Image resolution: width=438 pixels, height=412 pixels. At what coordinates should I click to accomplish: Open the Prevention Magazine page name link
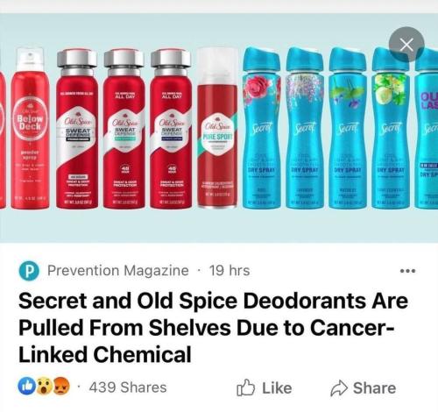[x=118, y=271]
